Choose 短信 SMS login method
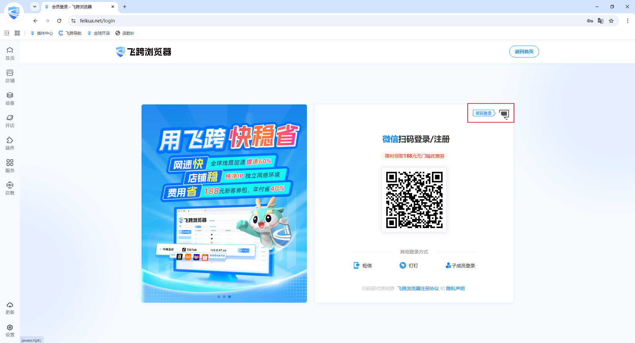The width and height of the screenshot is (635, 343). 363,265
